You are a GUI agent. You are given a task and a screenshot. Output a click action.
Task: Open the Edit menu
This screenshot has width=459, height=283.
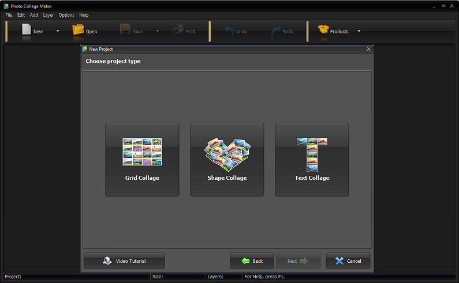21,15
